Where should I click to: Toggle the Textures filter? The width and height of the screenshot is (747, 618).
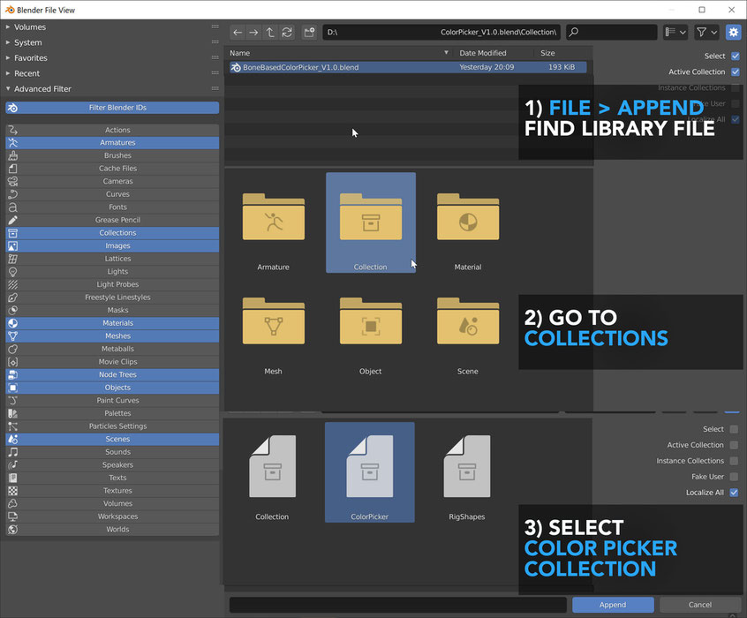112,490
